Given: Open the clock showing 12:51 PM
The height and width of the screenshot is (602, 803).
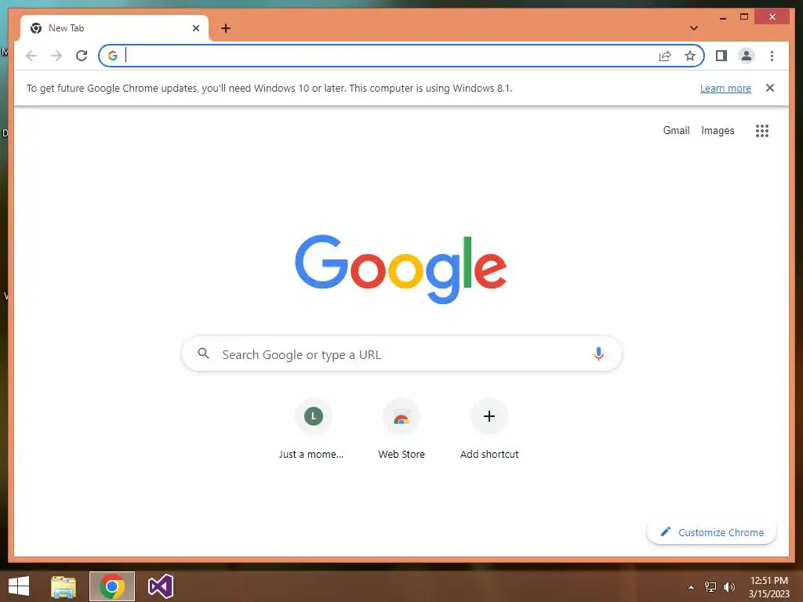Looking at the screenshot, I should tap(768, 587).
